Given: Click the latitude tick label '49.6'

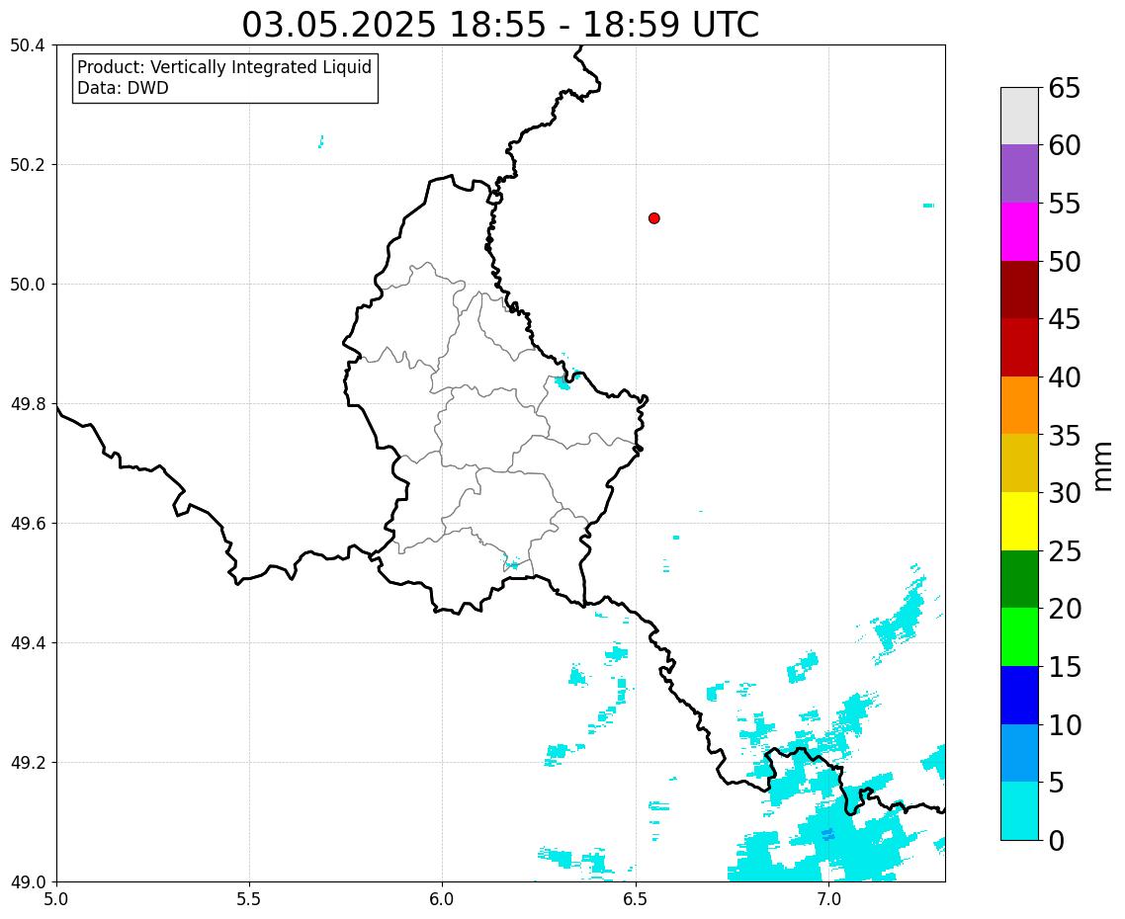Looking at the screenshot, I should (28, 524).
